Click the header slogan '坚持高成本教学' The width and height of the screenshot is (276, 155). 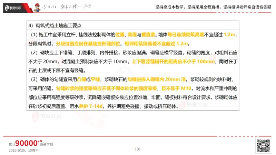coord(169,7)
